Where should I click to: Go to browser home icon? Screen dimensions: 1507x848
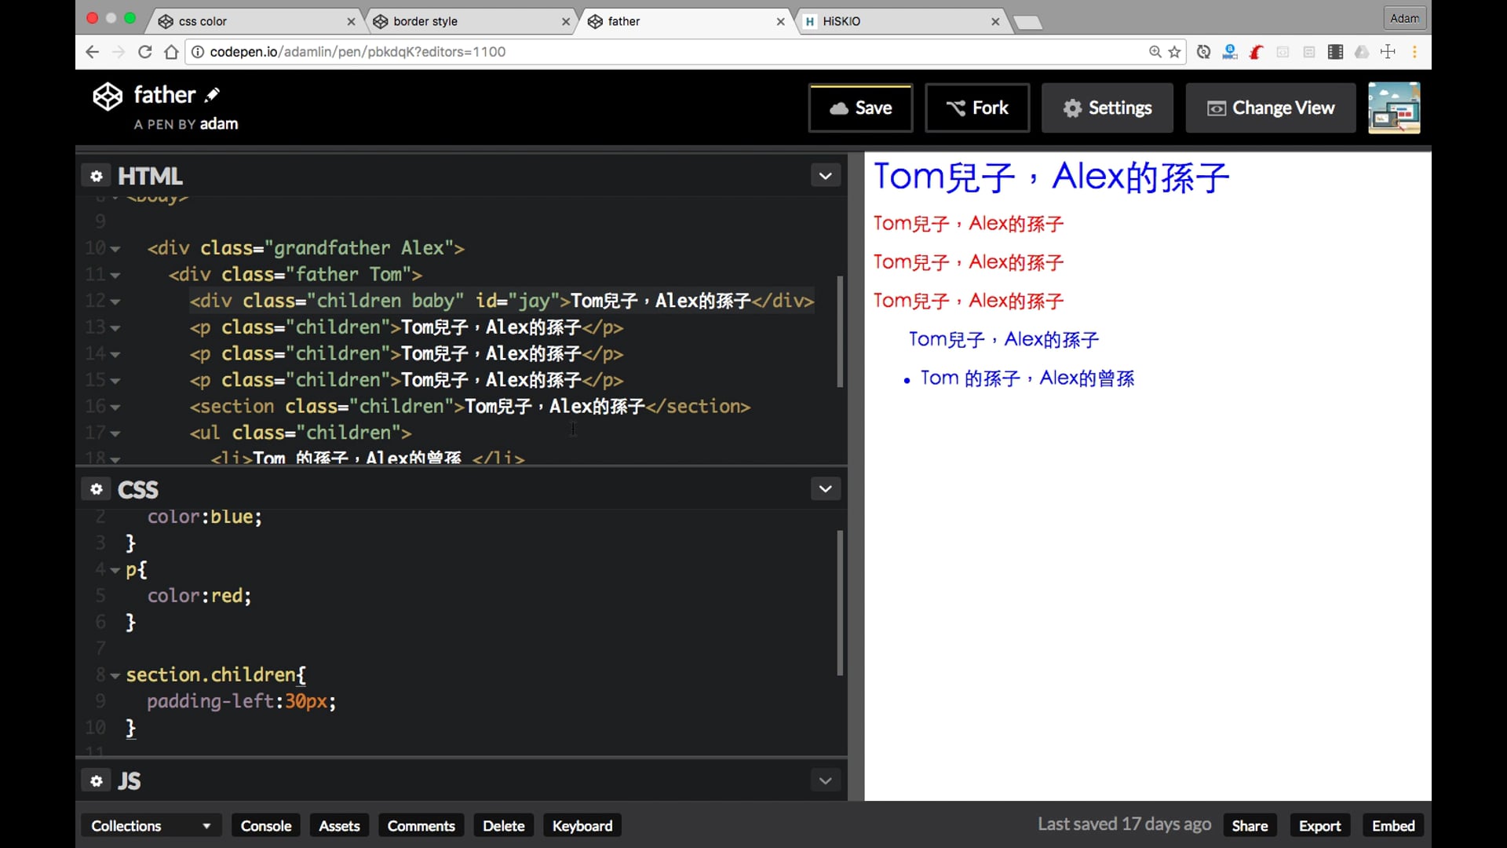pyautogui.click(x=171, y=52)
